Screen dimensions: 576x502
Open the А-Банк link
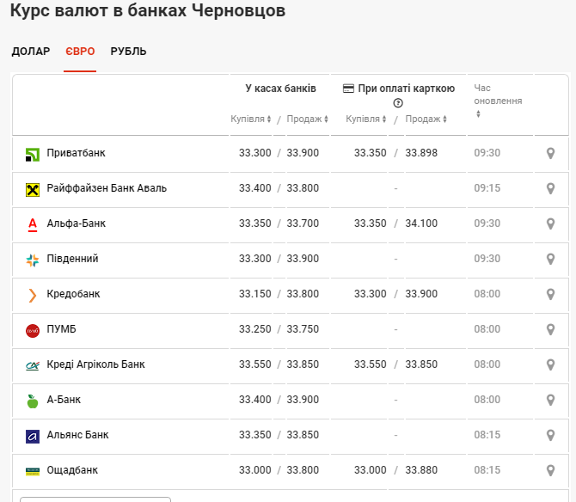click(64, 400)
